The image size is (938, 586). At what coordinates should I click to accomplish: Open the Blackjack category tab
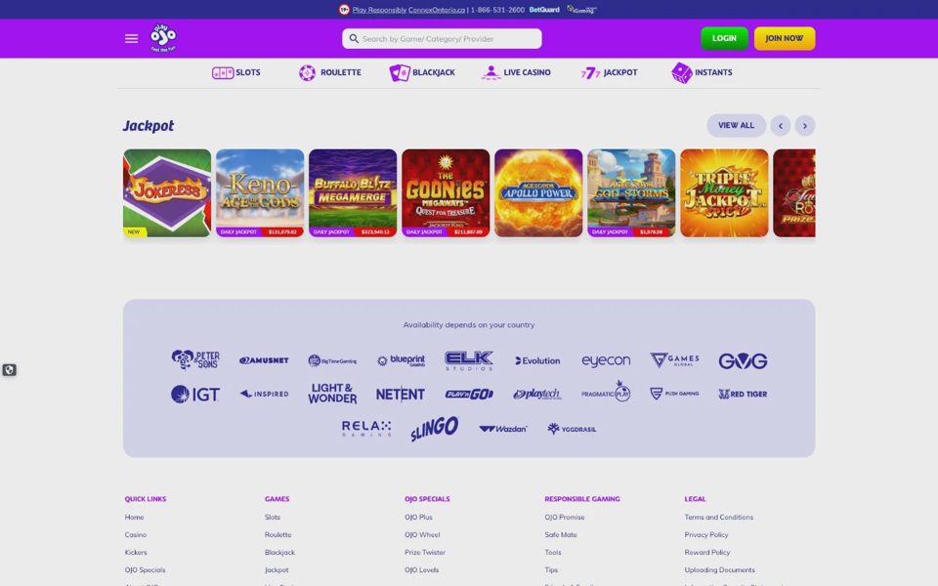pyautogui.click(x=422, y=73)
